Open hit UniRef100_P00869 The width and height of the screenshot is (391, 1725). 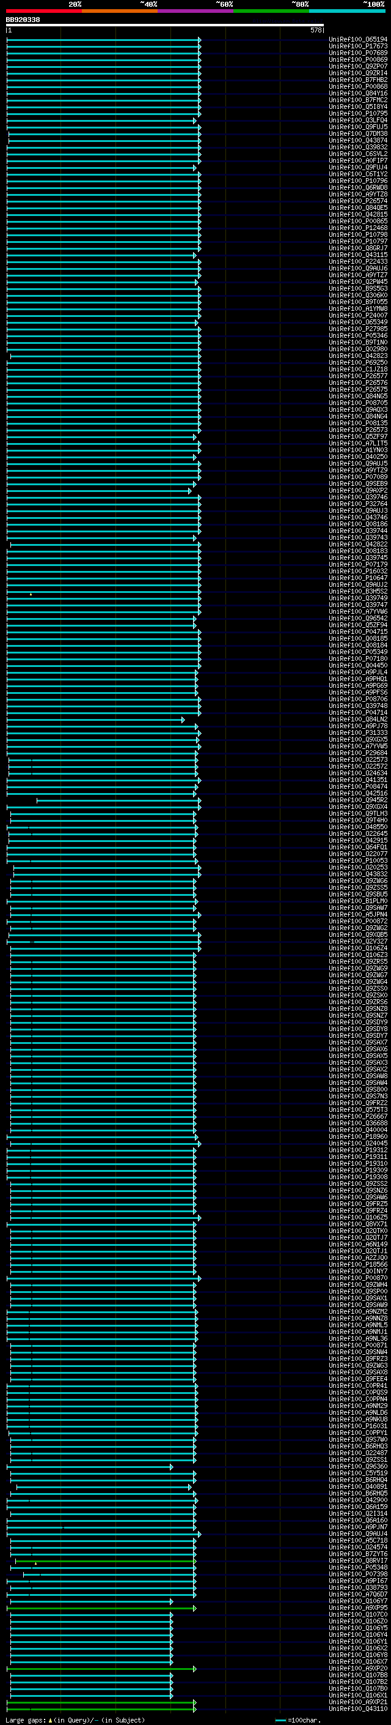pyautogui.click(x=358, y=59)
